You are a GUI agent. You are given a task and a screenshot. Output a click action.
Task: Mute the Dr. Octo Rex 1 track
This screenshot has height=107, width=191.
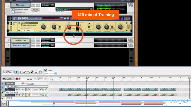point(17,89)
